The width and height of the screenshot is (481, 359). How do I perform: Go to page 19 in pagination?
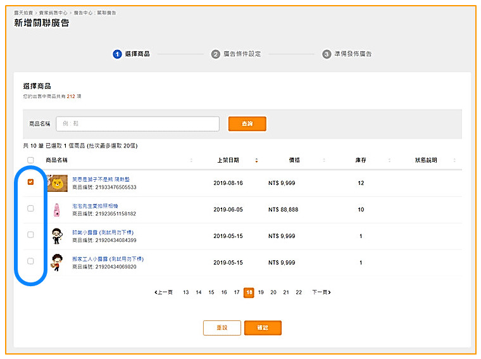[261, 293]
